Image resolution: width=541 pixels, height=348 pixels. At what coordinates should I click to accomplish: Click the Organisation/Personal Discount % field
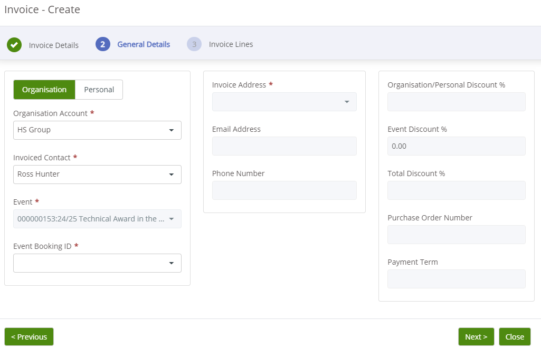click(456, 102)
